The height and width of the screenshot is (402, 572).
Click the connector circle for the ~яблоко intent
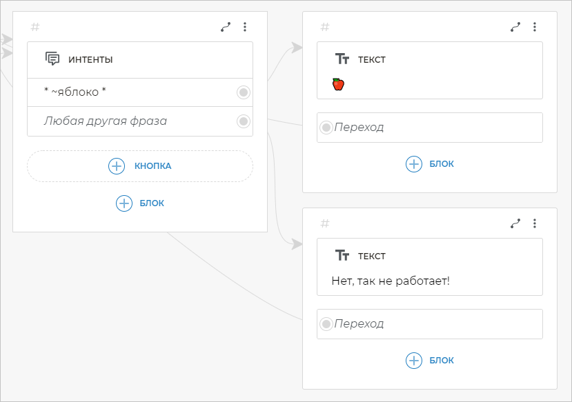(x=243, y=92)
